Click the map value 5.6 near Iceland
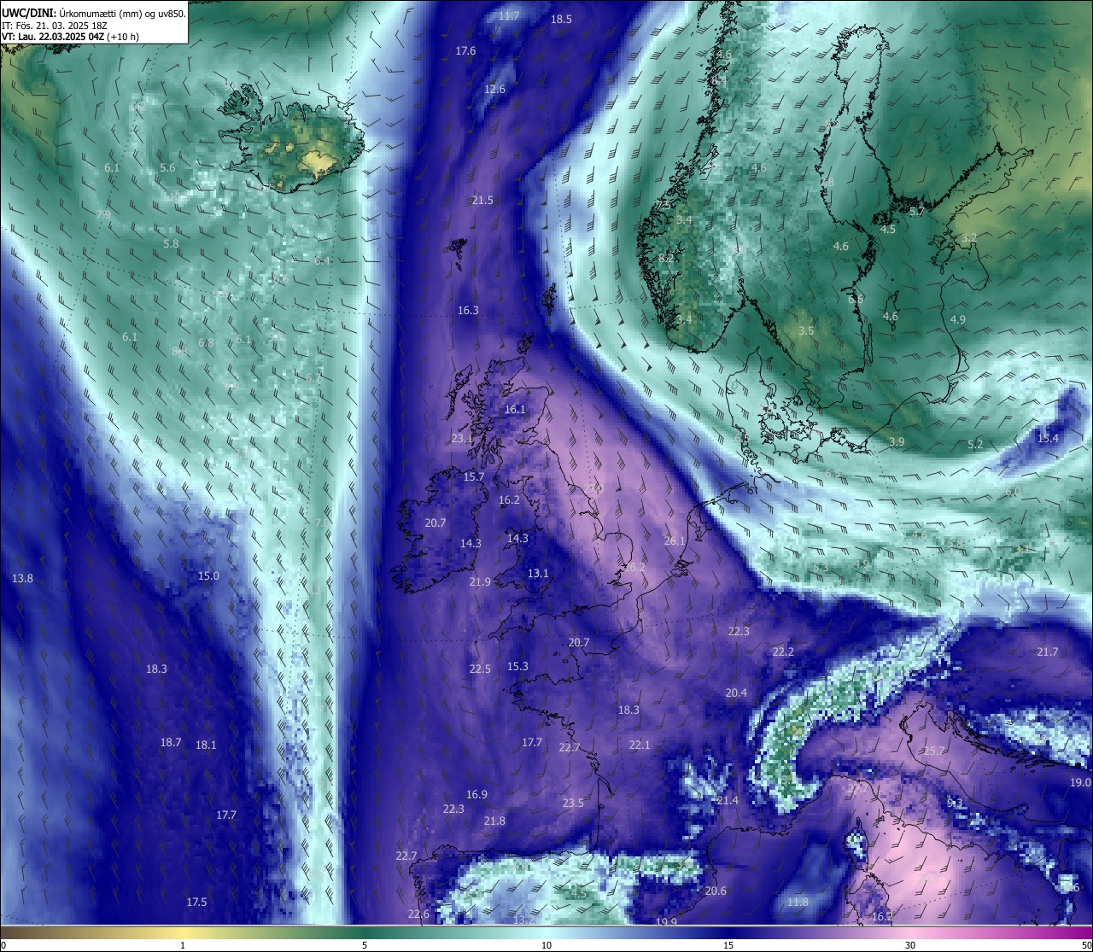1093x952 pixels. click(167, 167)
